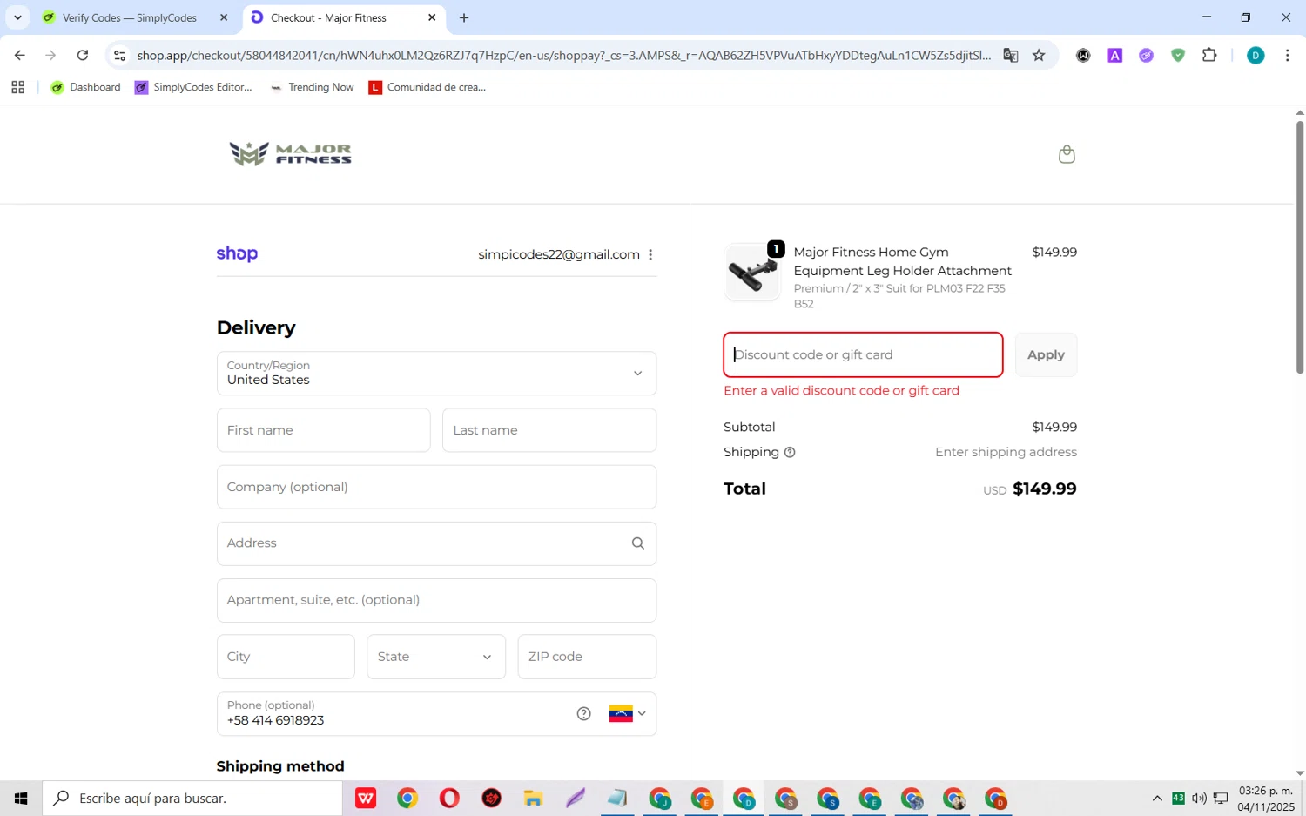Viewport: 1306px width, 816px height.
Task: Open the SimplyCodes Editor bookmark
Action: pyautogui.click(x=193, y=87)
